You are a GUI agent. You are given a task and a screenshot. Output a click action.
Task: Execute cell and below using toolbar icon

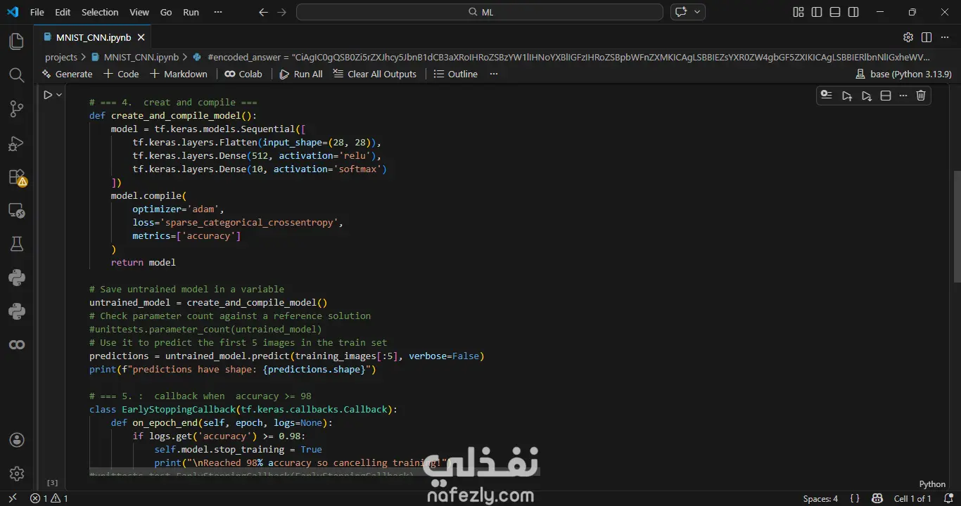(867, 96)
